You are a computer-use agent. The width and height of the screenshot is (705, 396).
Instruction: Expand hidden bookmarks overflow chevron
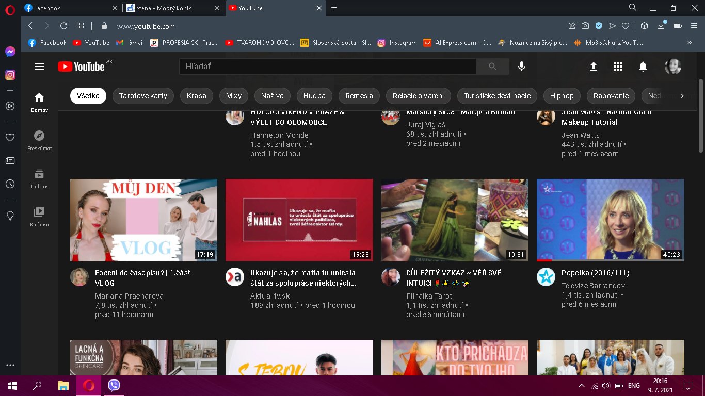tap(689, 43)
